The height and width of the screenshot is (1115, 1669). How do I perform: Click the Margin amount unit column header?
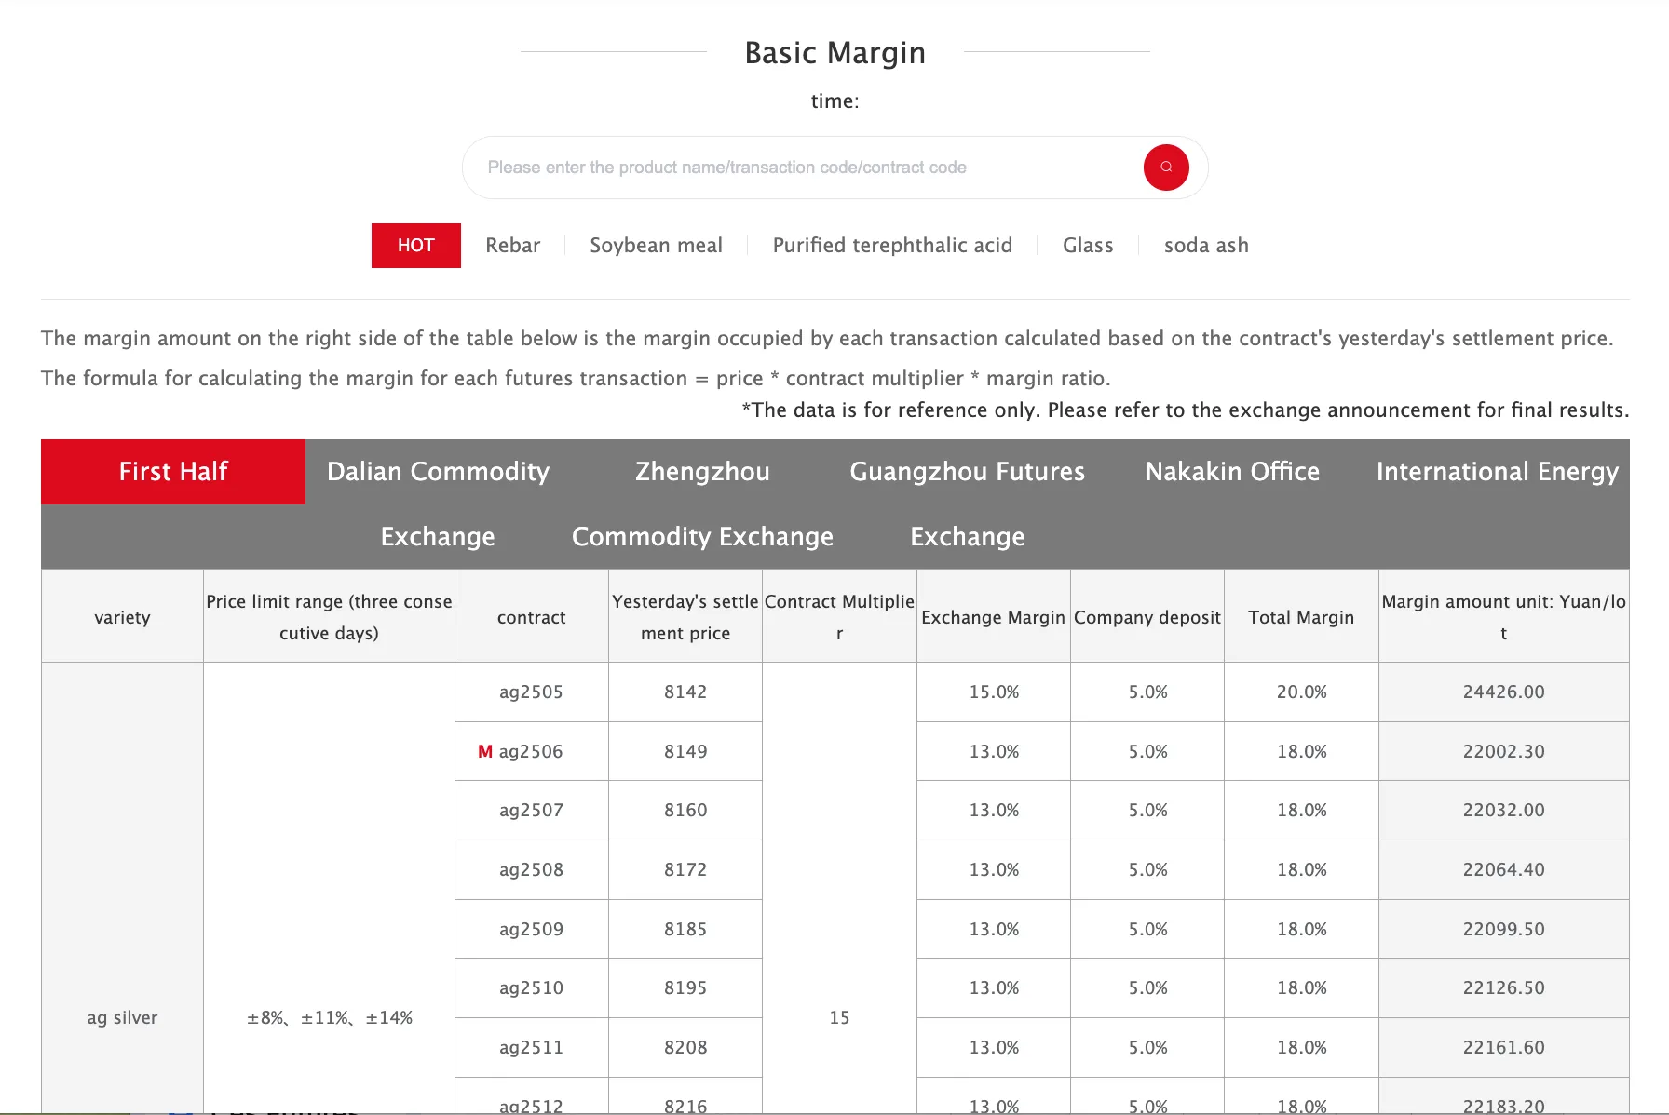coord(1504,617)
